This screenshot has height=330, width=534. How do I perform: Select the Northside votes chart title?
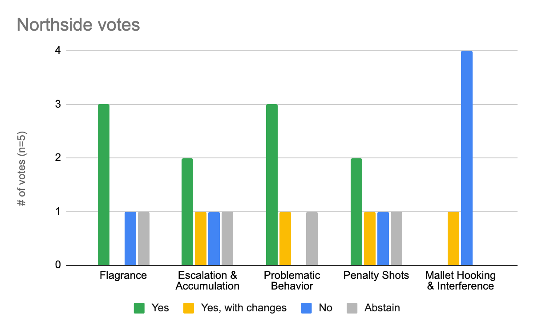click(78, 25)
